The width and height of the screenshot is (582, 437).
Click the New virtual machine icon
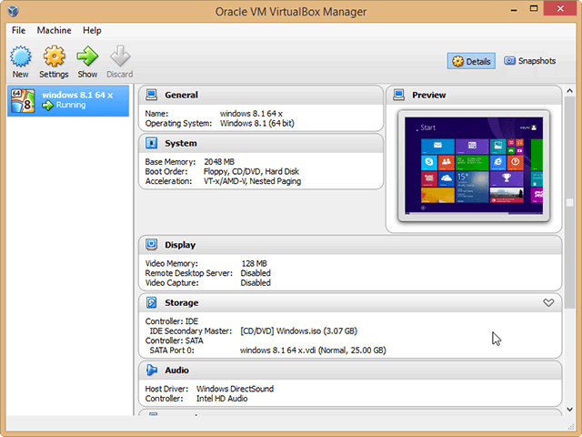pyautogui.click(x=20, y=56)
